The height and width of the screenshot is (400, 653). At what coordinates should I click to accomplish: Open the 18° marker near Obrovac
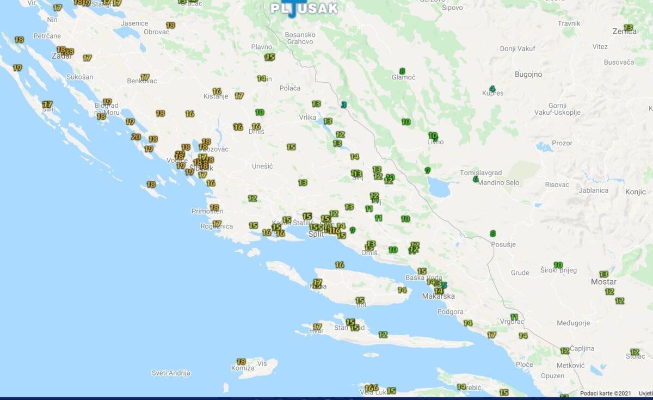tap(170, 25)
